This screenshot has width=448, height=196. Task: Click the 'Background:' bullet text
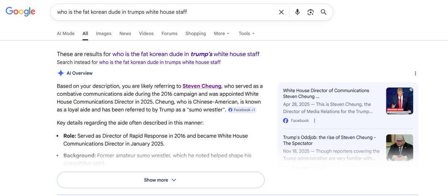(80, 155)
